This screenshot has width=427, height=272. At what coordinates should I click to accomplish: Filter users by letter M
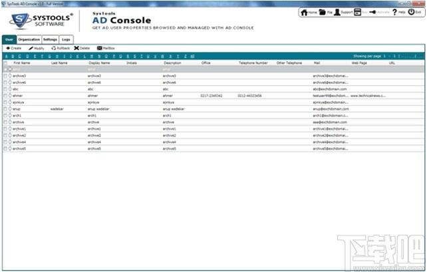[x=92, y=57]
